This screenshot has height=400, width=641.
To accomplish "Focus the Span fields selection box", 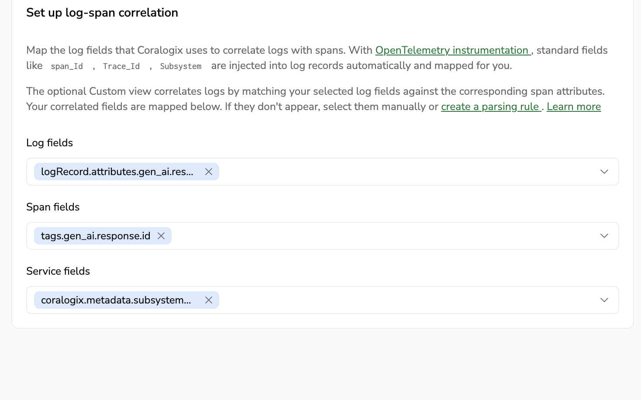I will click(x=323, y=236).
